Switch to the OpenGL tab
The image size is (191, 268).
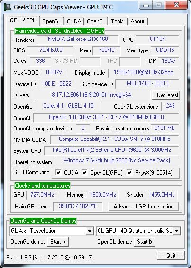(52, 21)
